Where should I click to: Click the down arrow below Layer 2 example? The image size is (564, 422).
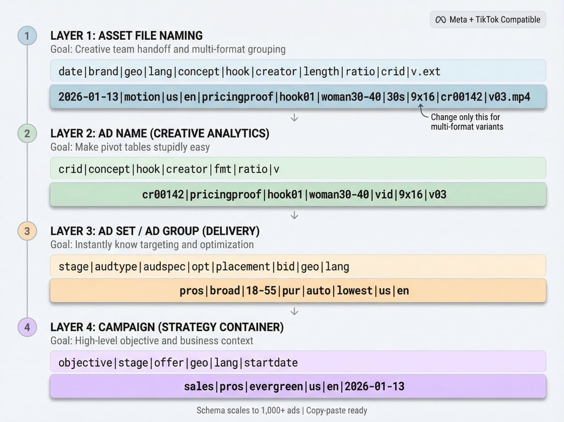click(x=294, y=215)
